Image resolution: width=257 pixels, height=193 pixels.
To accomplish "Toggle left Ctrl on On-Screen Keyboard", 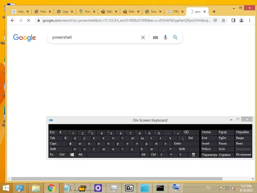I will (63, 155).
